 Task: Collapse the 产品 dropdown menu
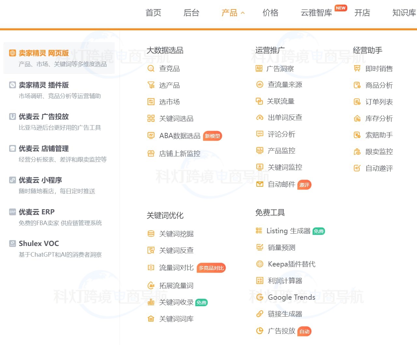pyautogui.click(x=229, y=13)
